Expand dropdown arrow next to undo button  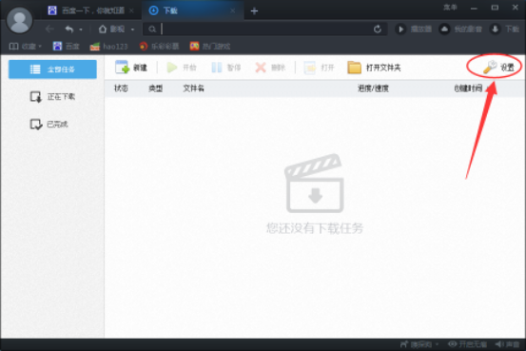click(81, 29)
